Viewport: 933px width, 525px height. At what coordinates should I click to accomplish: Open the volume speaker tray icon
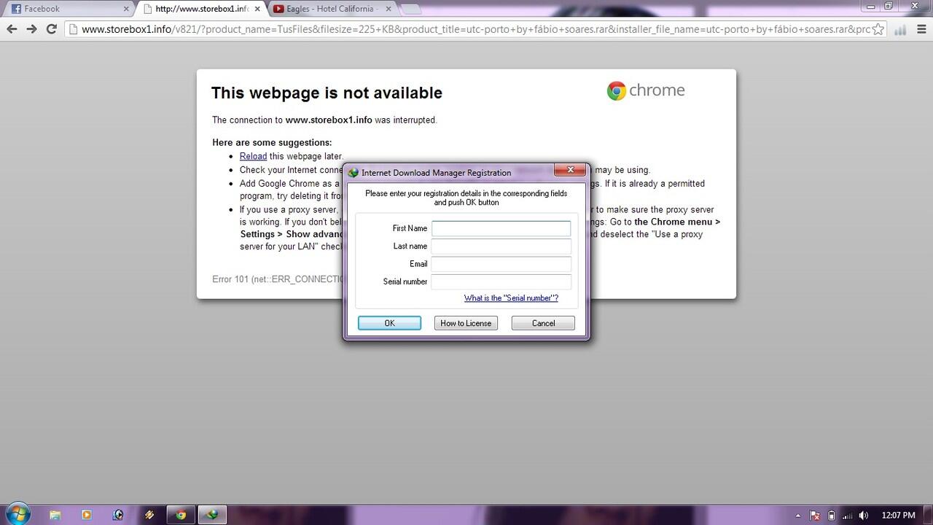[x=864, y=516]
